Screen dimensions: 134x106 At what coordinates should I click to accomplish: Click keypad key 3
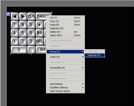click(x=31, y=41)
